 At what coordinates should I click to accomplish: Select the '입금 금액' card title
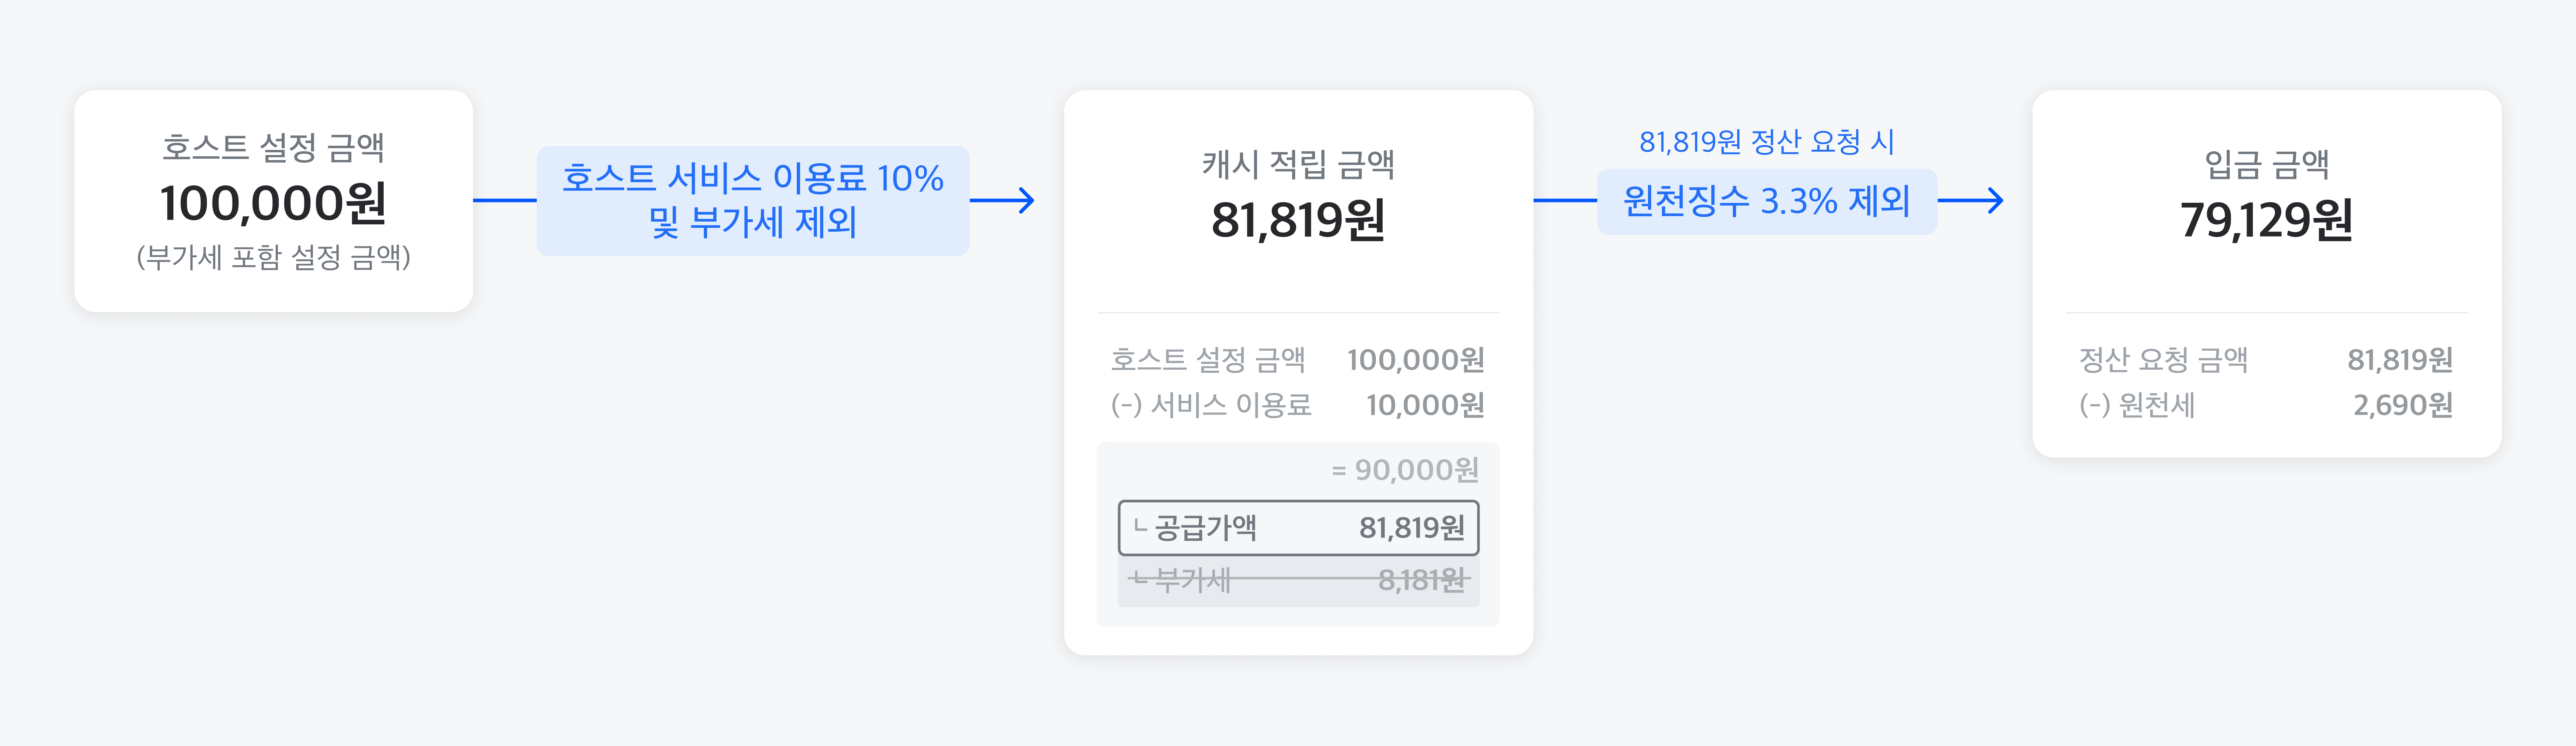coord(2267,164)
